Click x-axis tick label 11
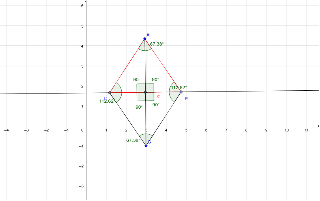Screen dimensions: 320x201 [x=306, y=130]
